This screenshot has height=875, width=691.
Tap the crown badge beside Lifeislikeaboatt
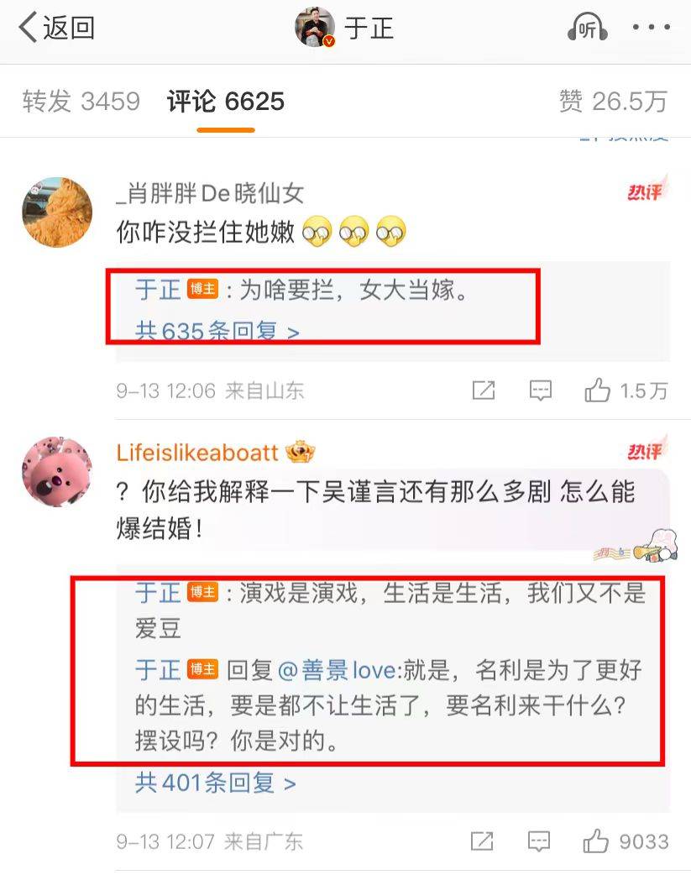pos(301,452)
